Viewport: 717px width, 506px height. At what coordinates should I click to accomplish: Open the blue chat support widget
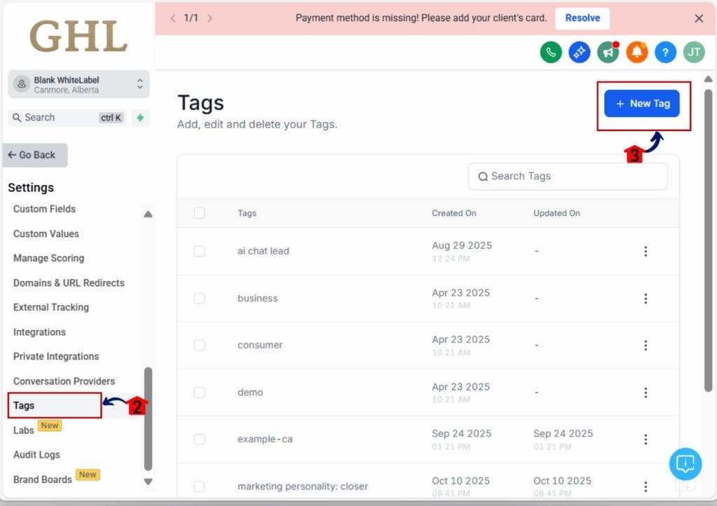coord(685,463)
